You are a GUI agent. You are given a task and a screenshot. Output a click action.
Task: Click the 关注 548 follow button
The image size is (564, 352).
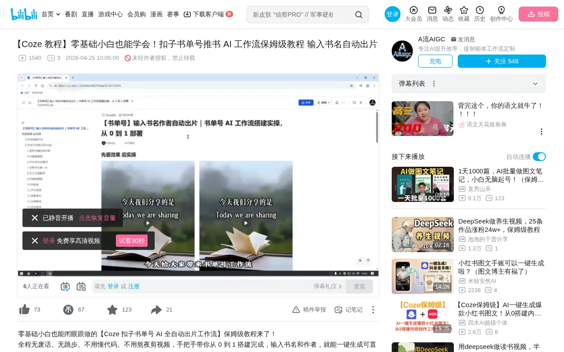point(502,61)
